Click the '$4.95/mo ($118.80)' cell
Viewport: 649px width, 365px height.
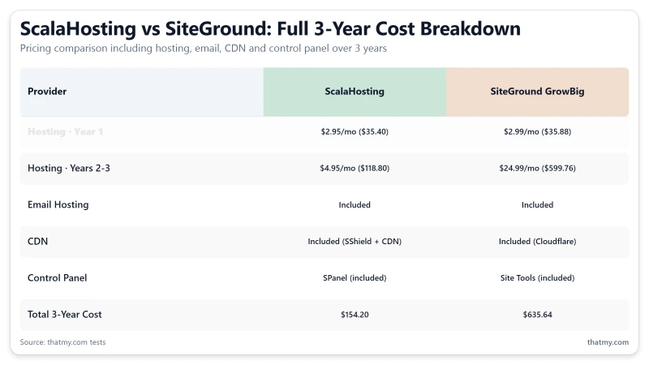pos(355,168)
